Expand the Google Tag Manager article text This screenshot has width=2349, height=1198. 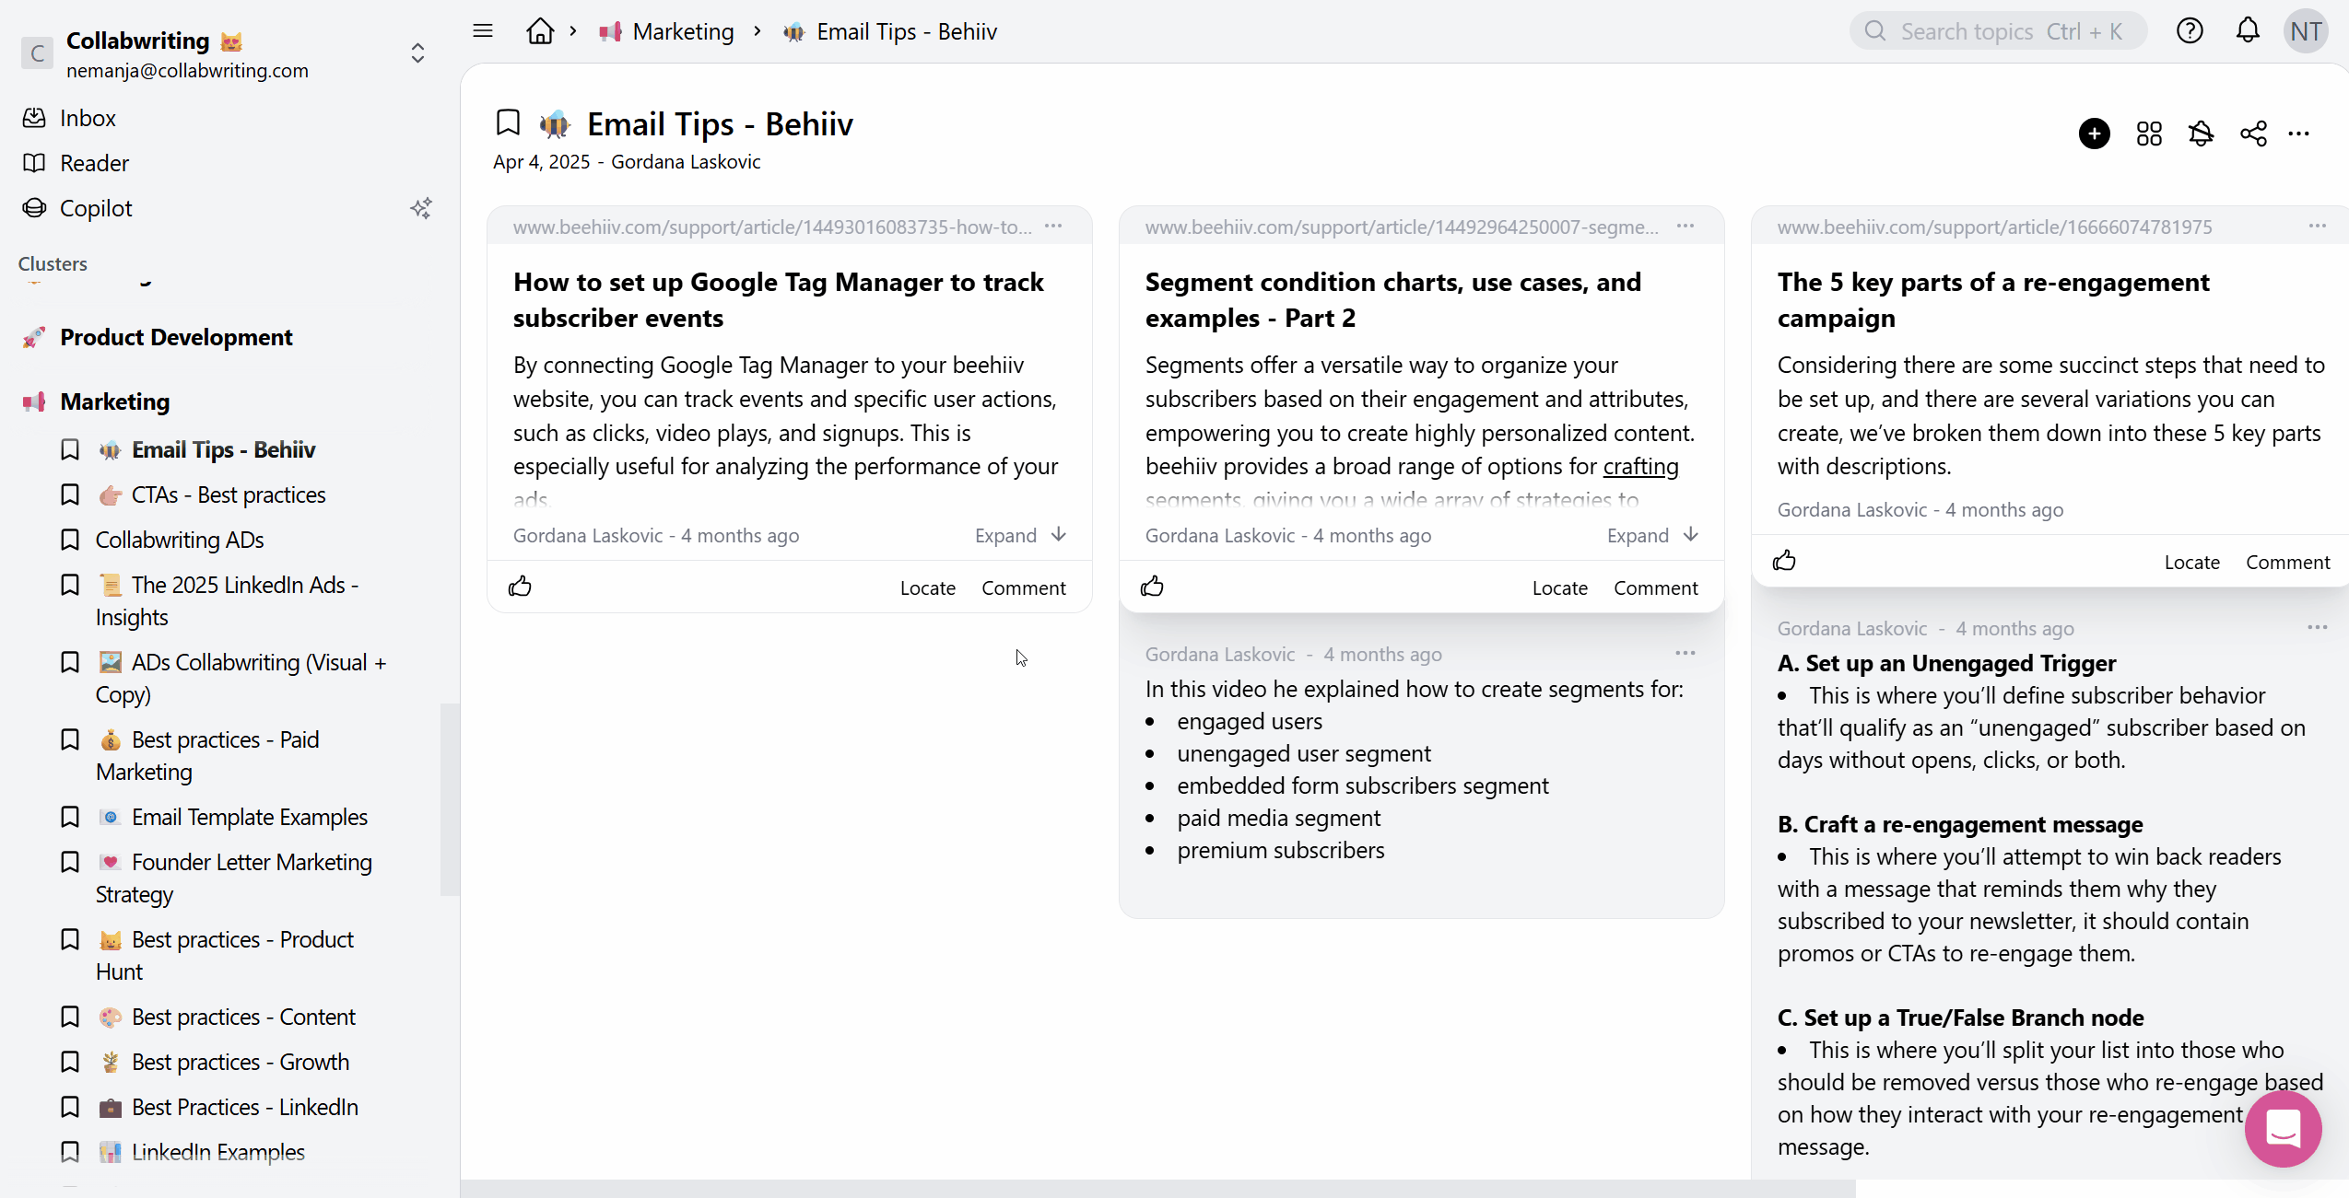point(1019,535)
